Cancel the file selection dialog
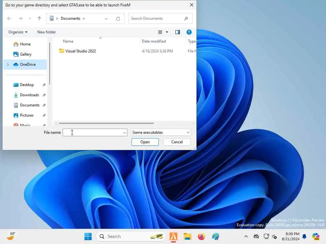 pyautogui.click(x=177, y=142)
